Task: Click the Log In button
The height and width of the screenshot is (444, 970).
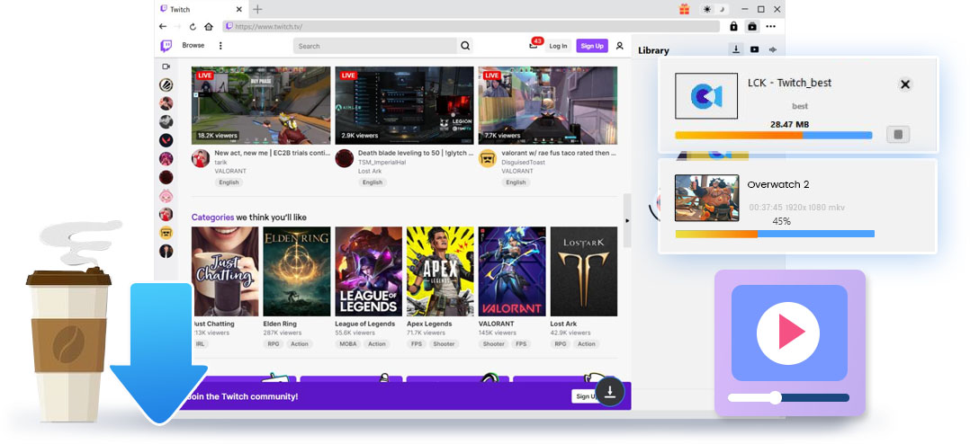Action: (x=558, y=46)
